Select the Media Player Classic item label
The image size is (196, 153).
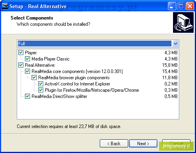coord(51,59)
